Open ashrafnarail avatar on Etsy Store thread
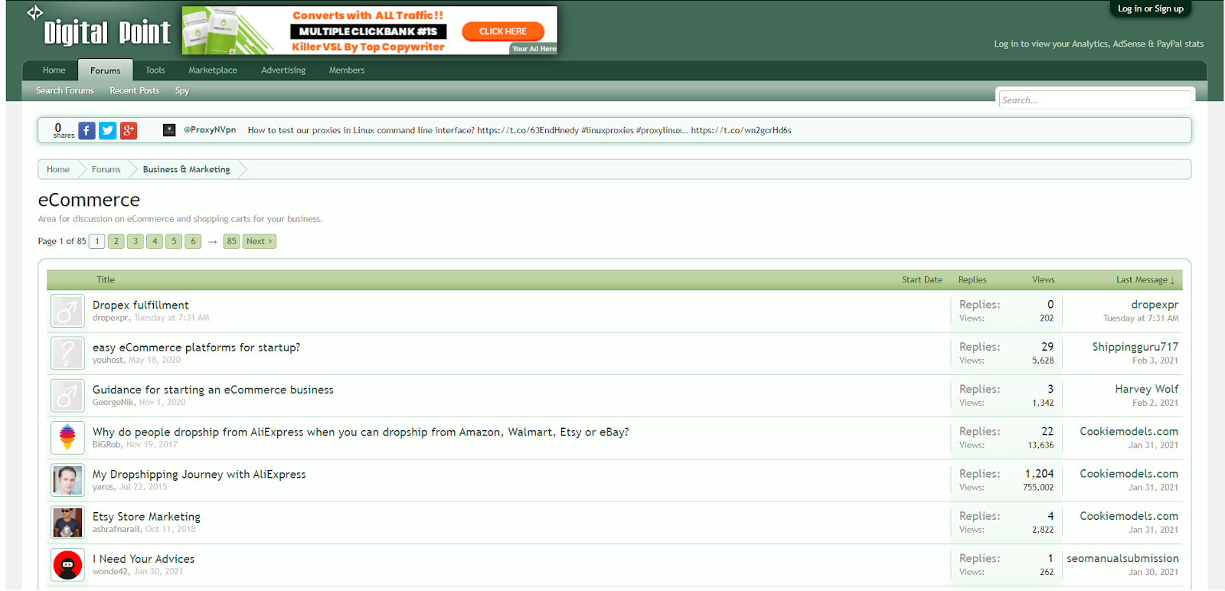1225x591 pixels. pos(67,523)
